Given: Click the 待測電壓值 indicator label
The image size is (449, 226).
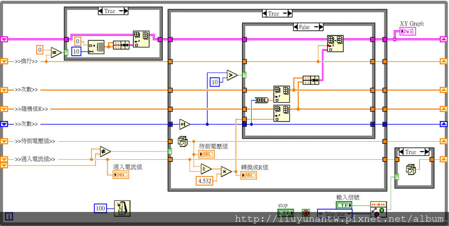Looking at the screenshot, I should pos(214,146).
